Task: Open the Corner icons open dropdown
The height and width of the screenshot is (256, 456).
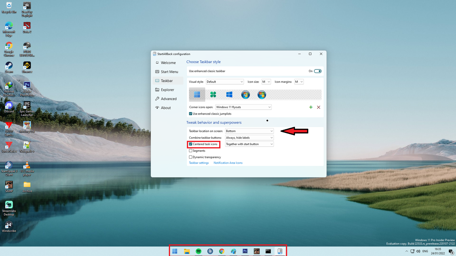Action: coord(243,107)
